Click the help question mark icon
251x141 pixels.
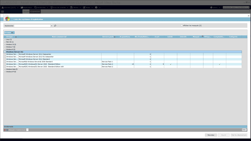[96, 8]
